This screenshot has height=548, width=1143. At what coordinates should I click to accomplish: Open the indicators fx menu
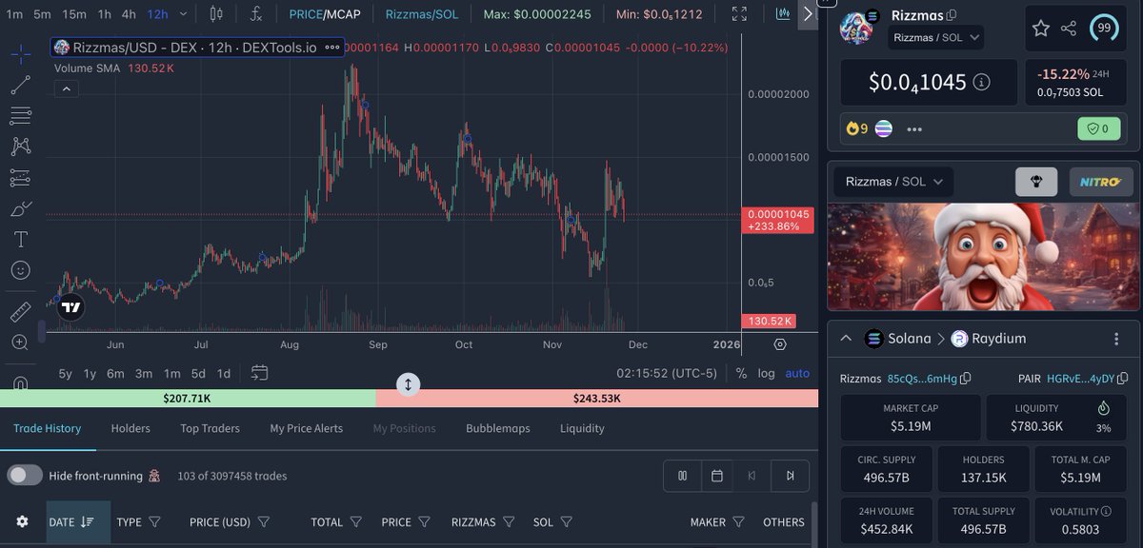tap(256, 14)
